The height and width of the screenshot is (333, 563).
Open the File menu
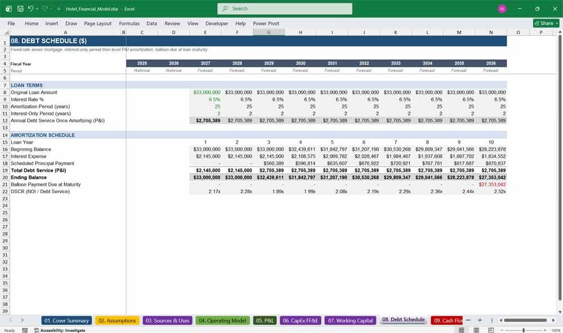click(x=11, y=23)
